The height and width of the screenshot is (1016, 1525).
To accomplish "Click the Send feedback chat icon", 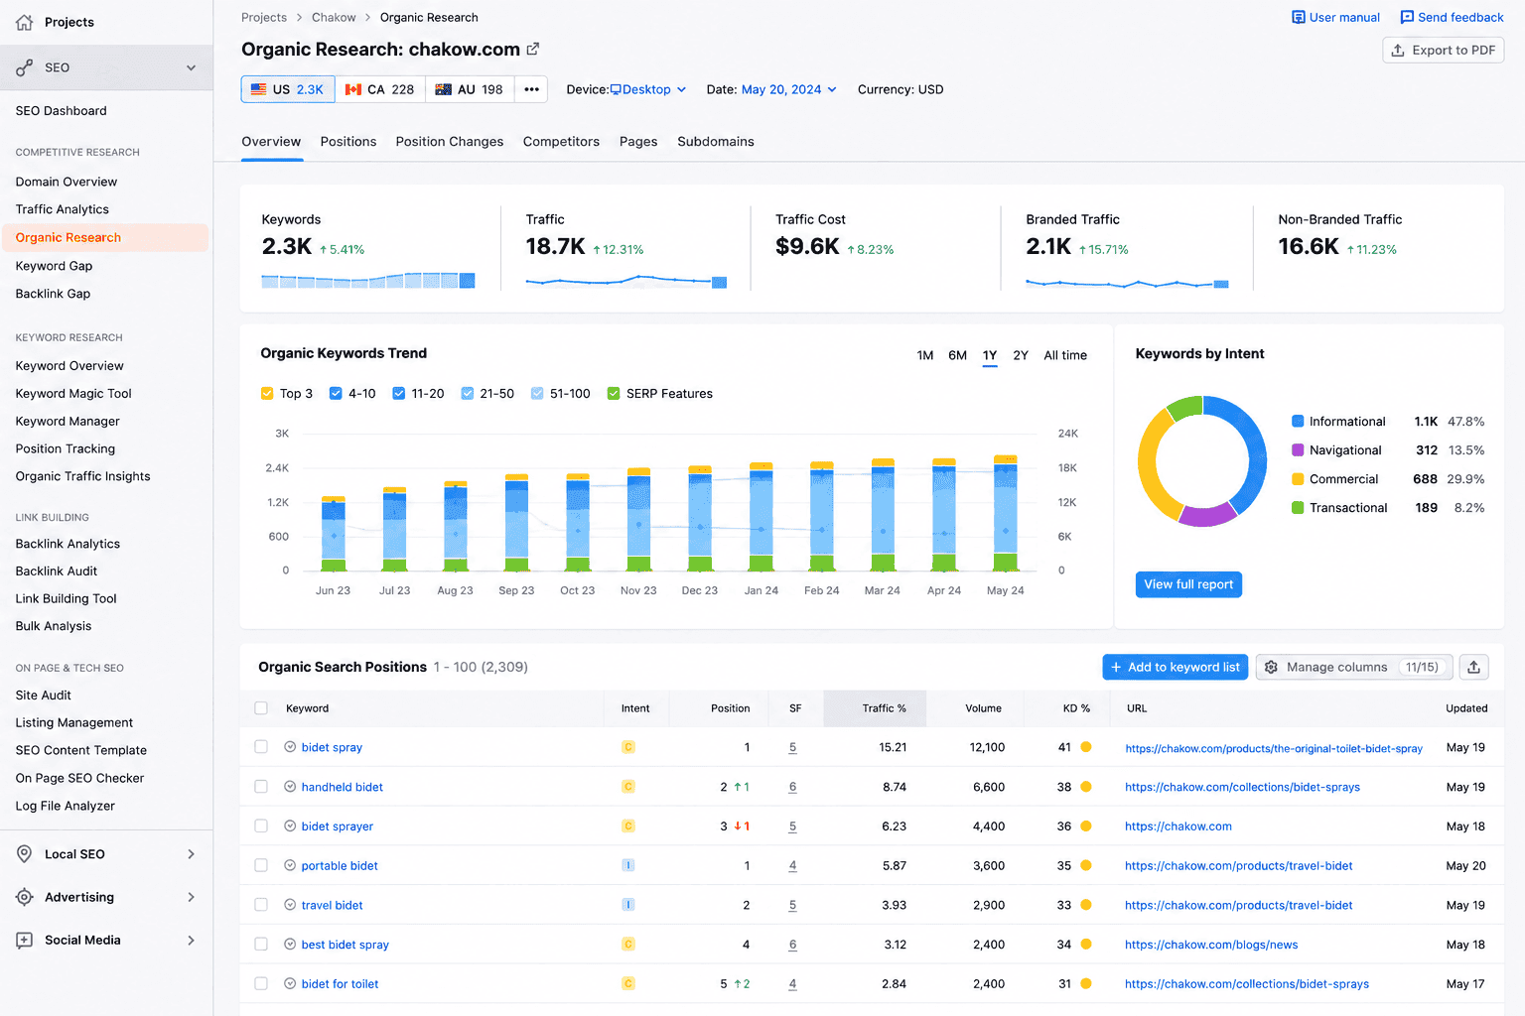I will pyautogui.click(x=1407, y=17).
